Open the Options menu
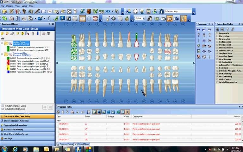 coord(9,6)
